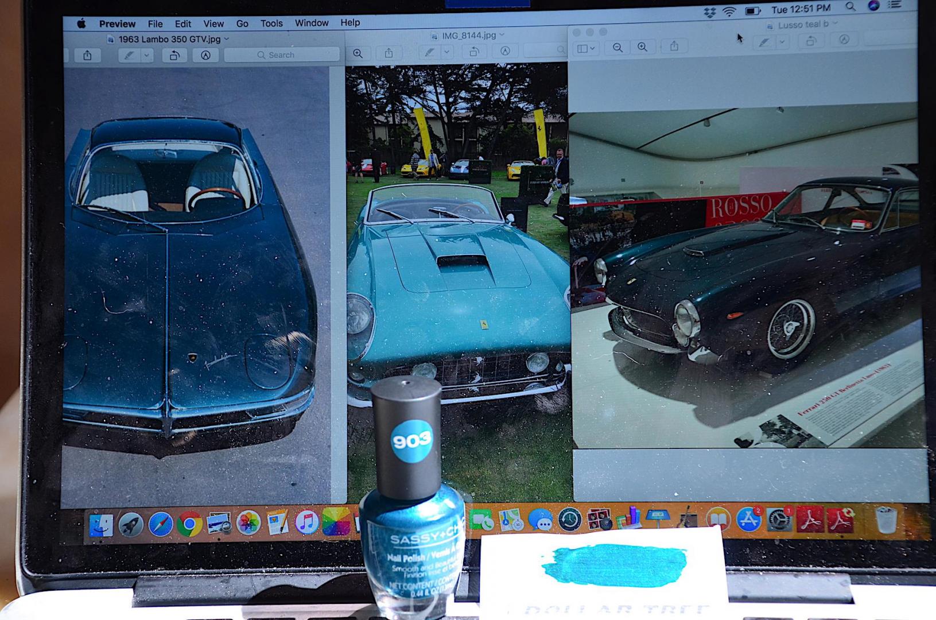Launch Safari from the Dock

[160, 524]
